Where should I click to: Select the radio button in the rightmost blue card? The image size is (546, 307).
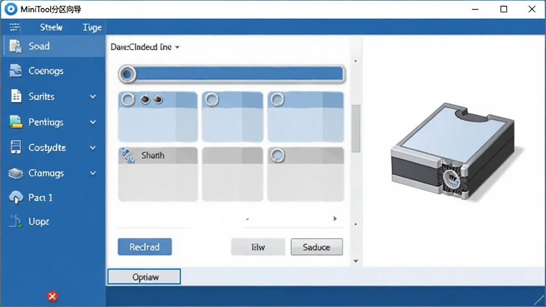277,100
